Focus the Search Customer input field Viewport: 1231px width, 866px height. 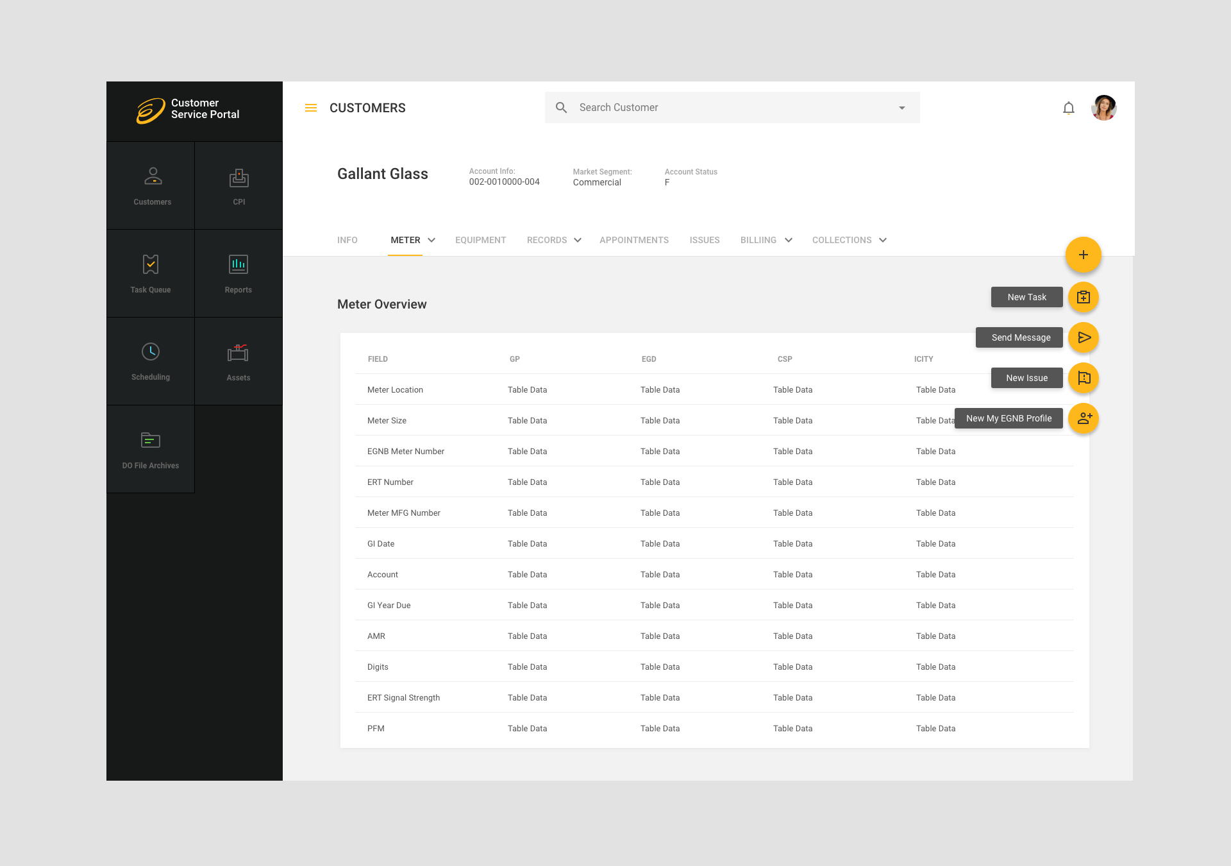(x=732, y=108)
